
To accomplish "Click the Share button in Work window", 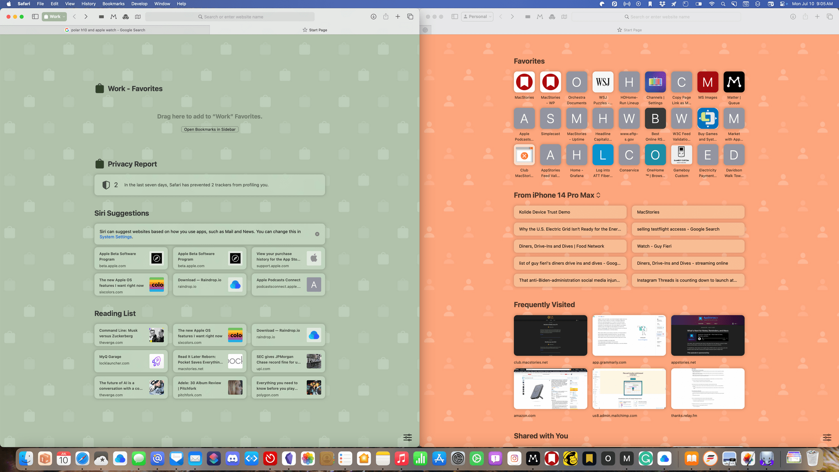I will click(x=385, y=17).
